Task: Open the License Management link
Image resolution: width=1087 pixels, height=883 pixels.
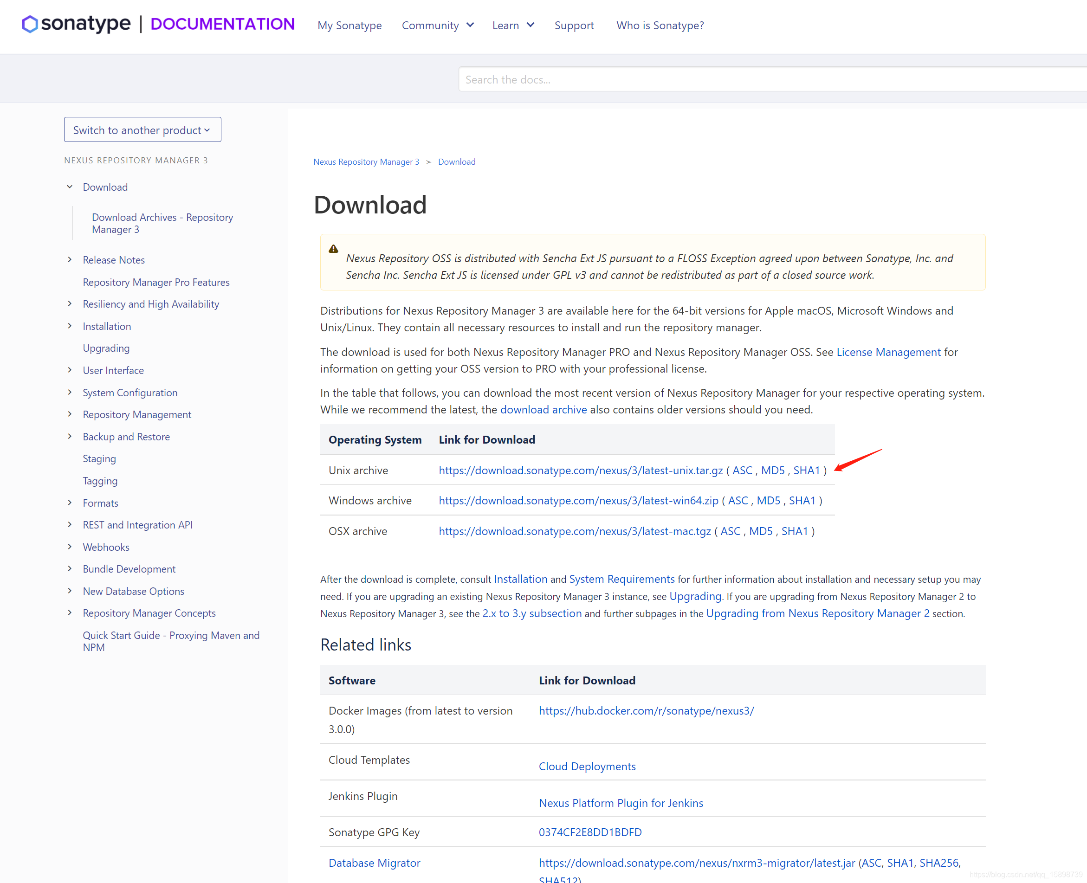Action: [889, 352]
